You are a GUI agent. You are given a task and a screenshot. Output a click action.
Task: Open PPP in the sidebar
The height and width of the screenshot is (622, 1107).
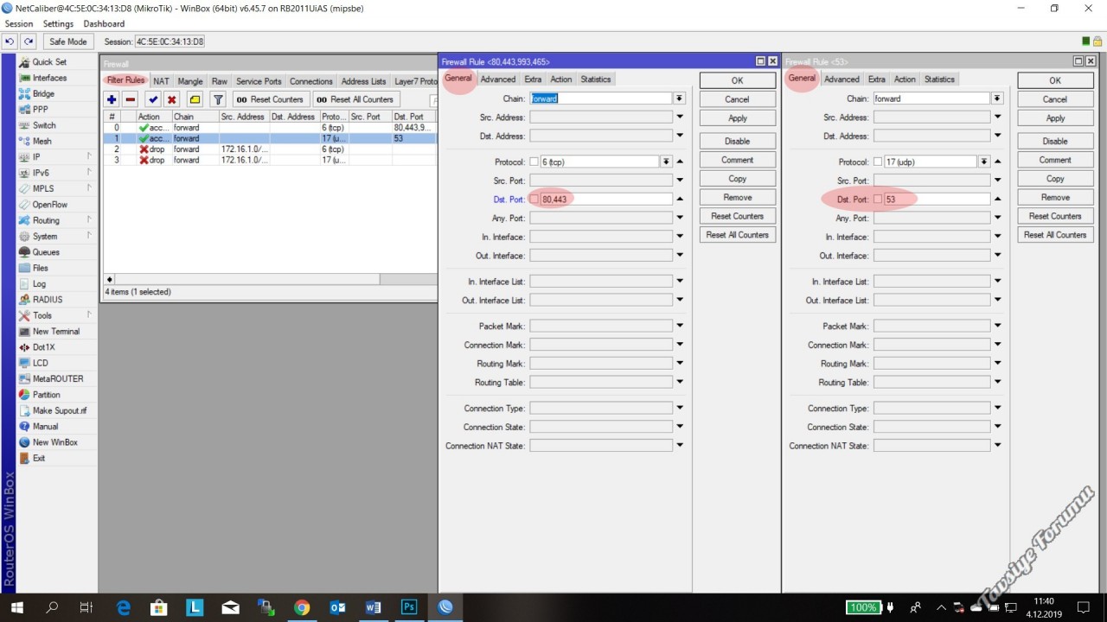[x=41, y=110]
